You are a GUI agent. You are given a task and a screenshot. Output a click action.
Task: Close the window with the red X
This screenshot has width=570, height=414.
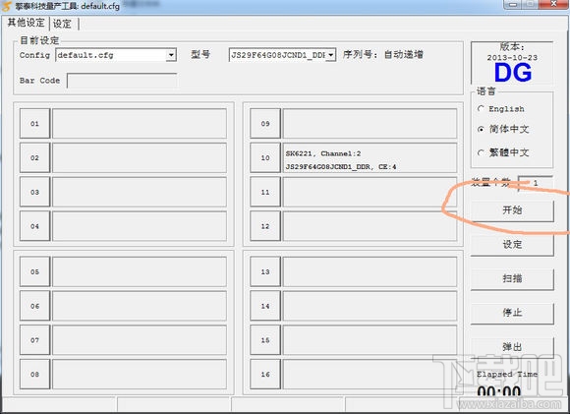553,4
